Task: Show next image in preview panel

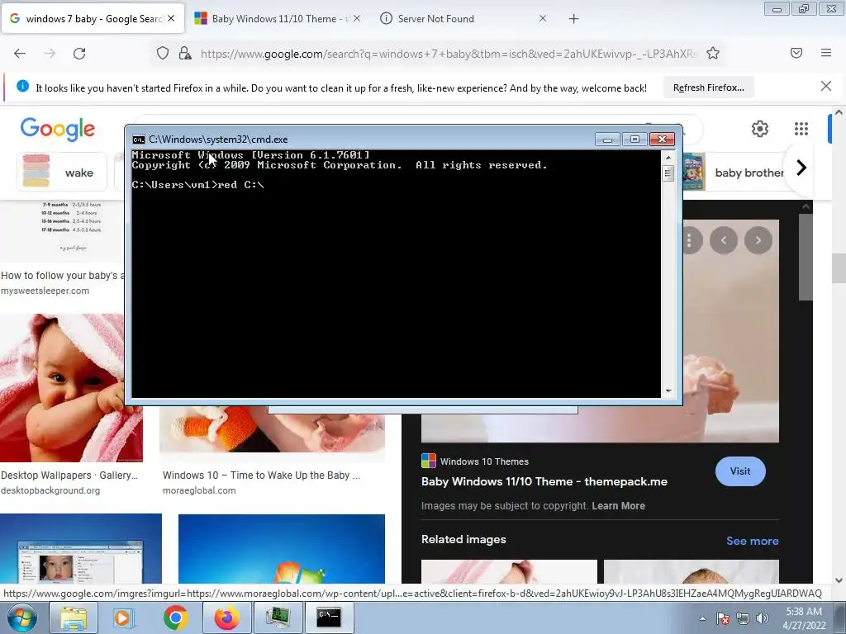Action: [x=758, y=240]
